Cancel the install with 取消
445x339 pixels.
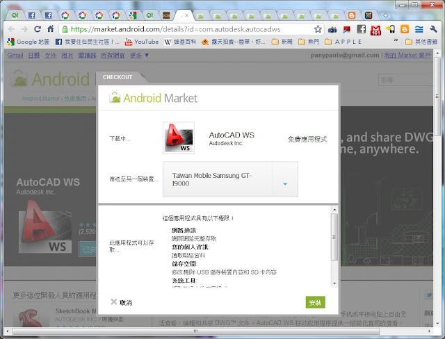pyautogui.click(x=121, y=302)
